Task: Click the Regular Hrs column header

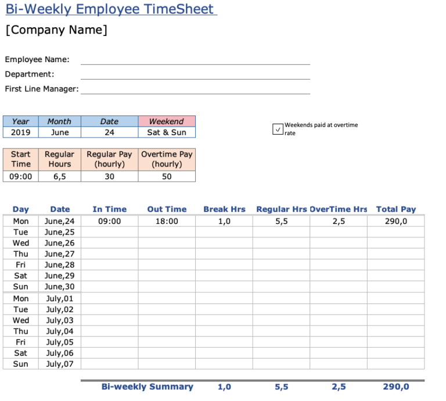Action: point(282,209)
